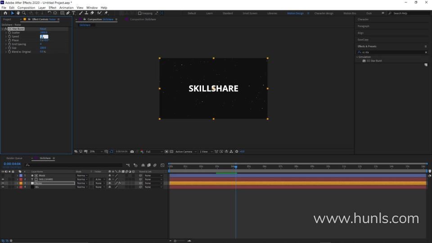
Task: Go to the Home screen icon
Action: (x=5, y=13)
